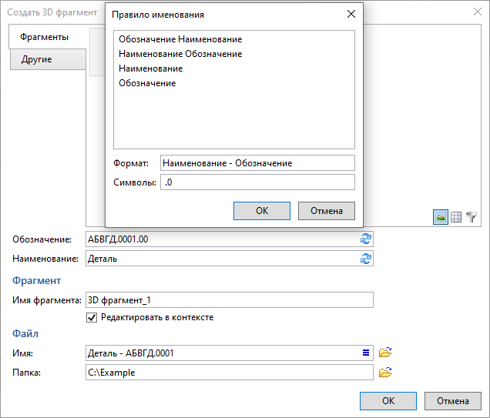This screenshot has width=490, height=418.
Task: Browse for file next to Имя field
Action: click(386, 353)
